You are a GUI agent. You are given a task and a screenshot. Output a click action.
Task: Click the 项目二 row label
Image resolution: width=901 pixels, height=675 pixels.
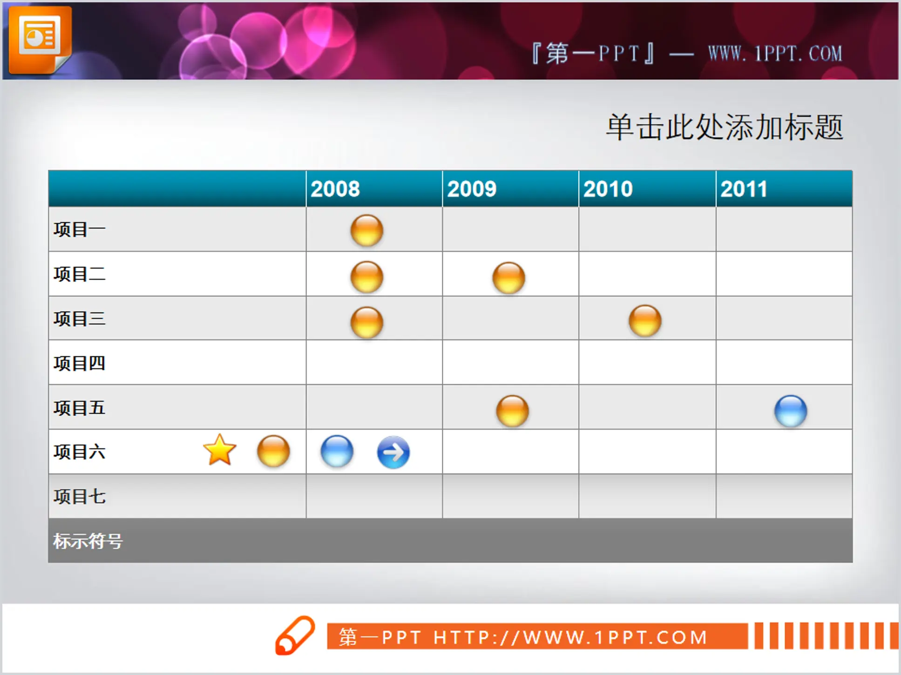coord(80,274)
